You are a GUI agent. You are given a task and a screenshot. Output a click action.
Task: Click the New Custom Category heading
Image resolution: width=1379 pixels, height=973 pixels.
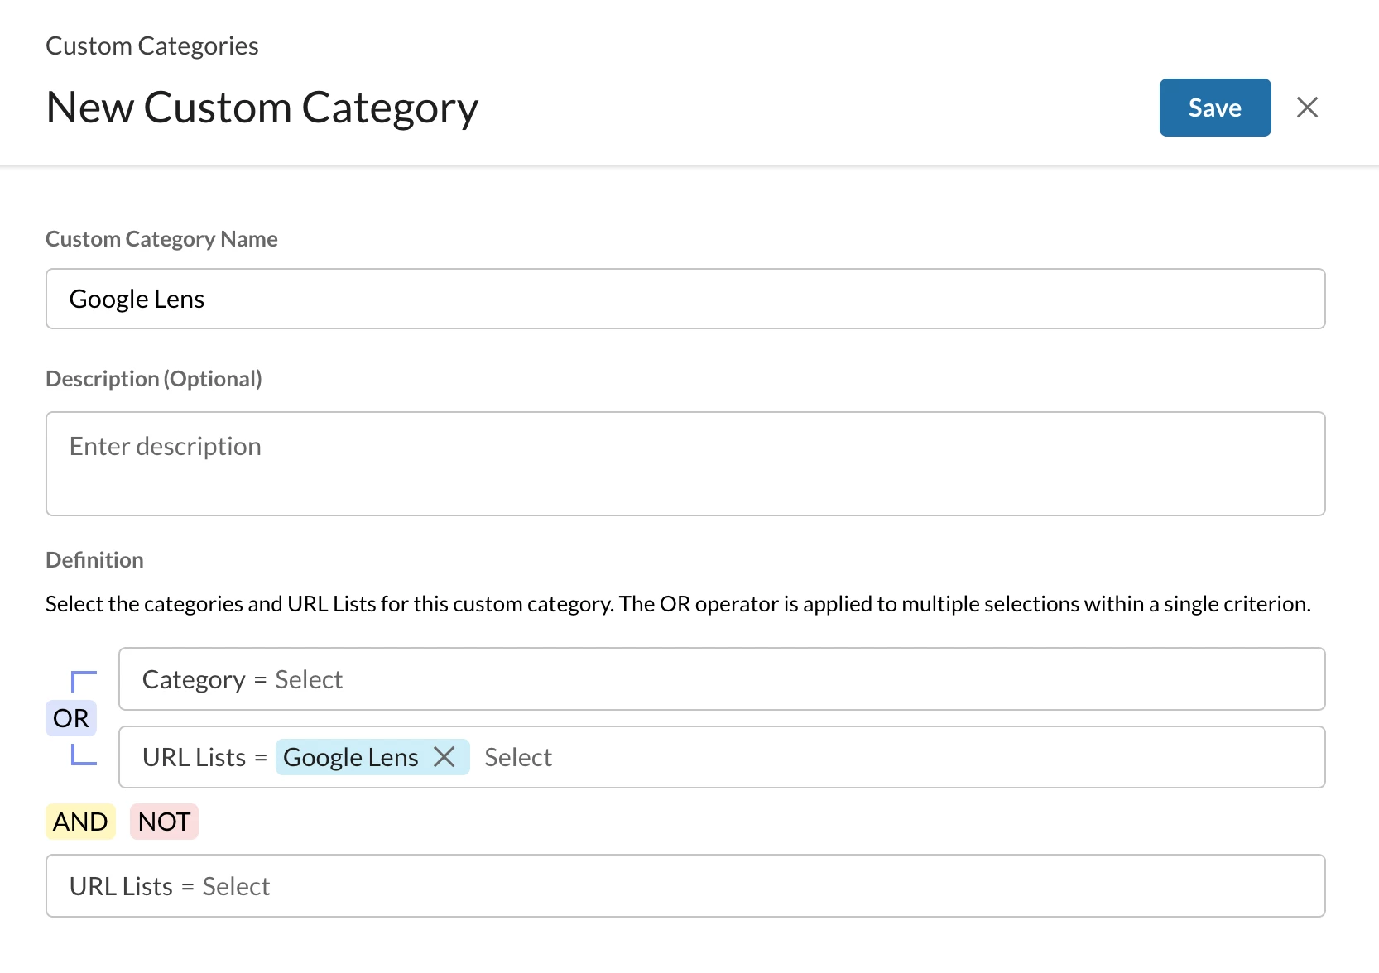[262, 108]
